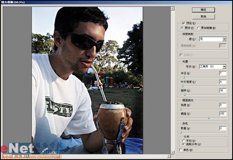Click the zoom in plus button
Image resolution: width=233 pixels, height=160 pixels.
click(9, 156)
